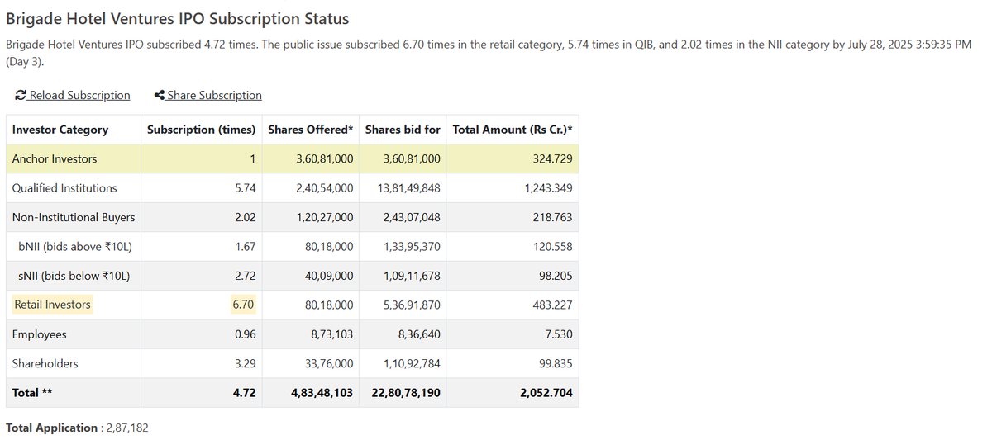Select sNII shares bid 1,09,11,678
Image resolution: width=992 pixels, height=440 pixels.
pos(412,276)
